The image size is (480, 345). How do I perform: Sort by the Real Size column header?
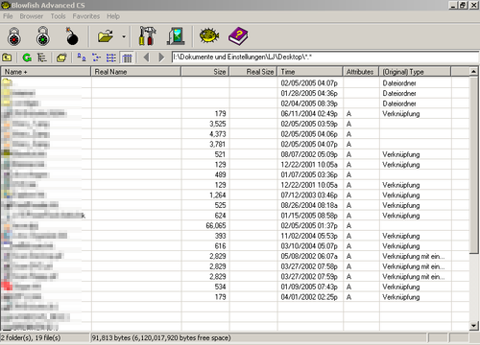pos(253,72)
